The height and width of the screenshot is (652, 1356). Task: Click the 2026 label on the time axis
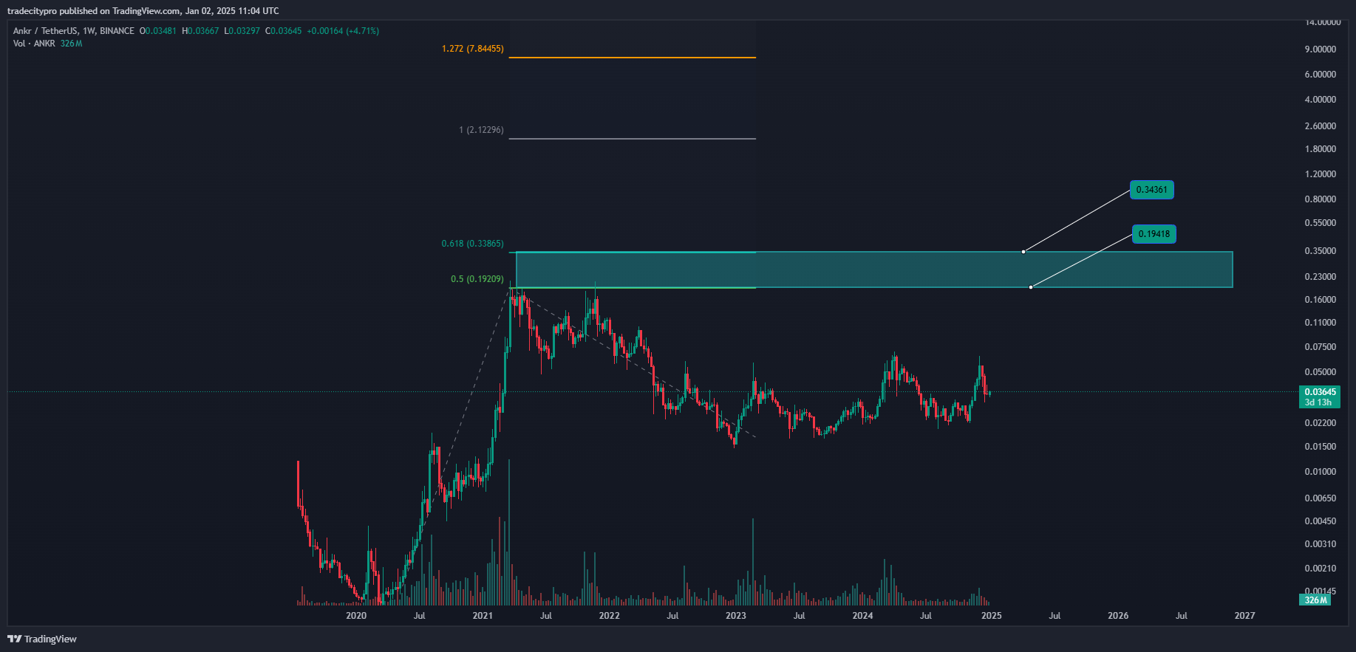[1118, 616]
